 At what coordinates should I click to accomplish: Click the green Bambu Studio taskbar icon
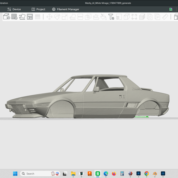click(x=98, y=174)
